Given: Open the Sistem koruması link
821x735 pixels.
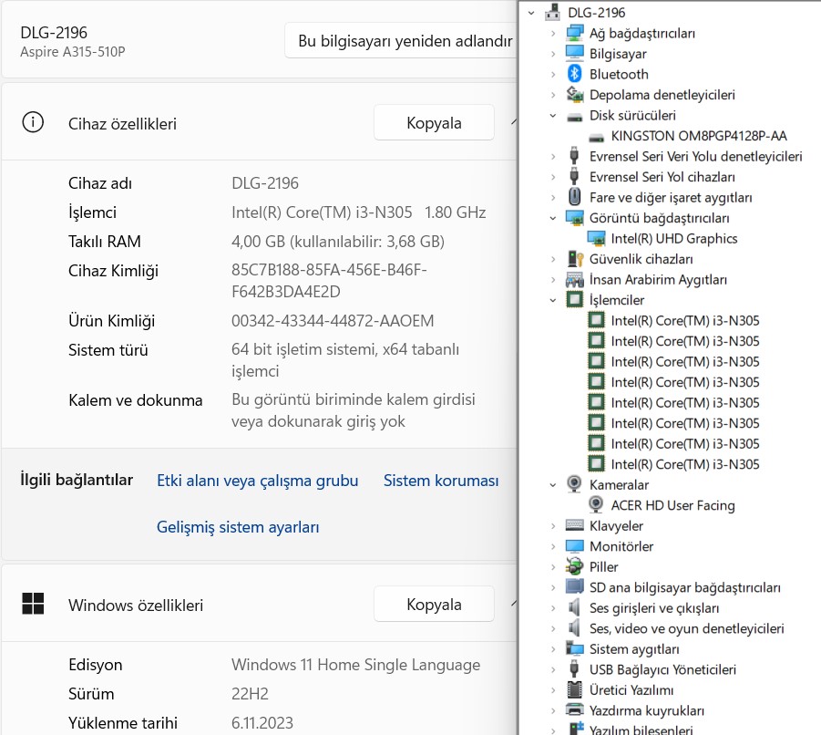Looking at the screenshot, I should click(x=441, y=481).
